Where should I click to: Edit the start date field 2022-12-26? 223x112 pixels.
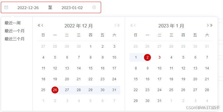pos(28,8)
